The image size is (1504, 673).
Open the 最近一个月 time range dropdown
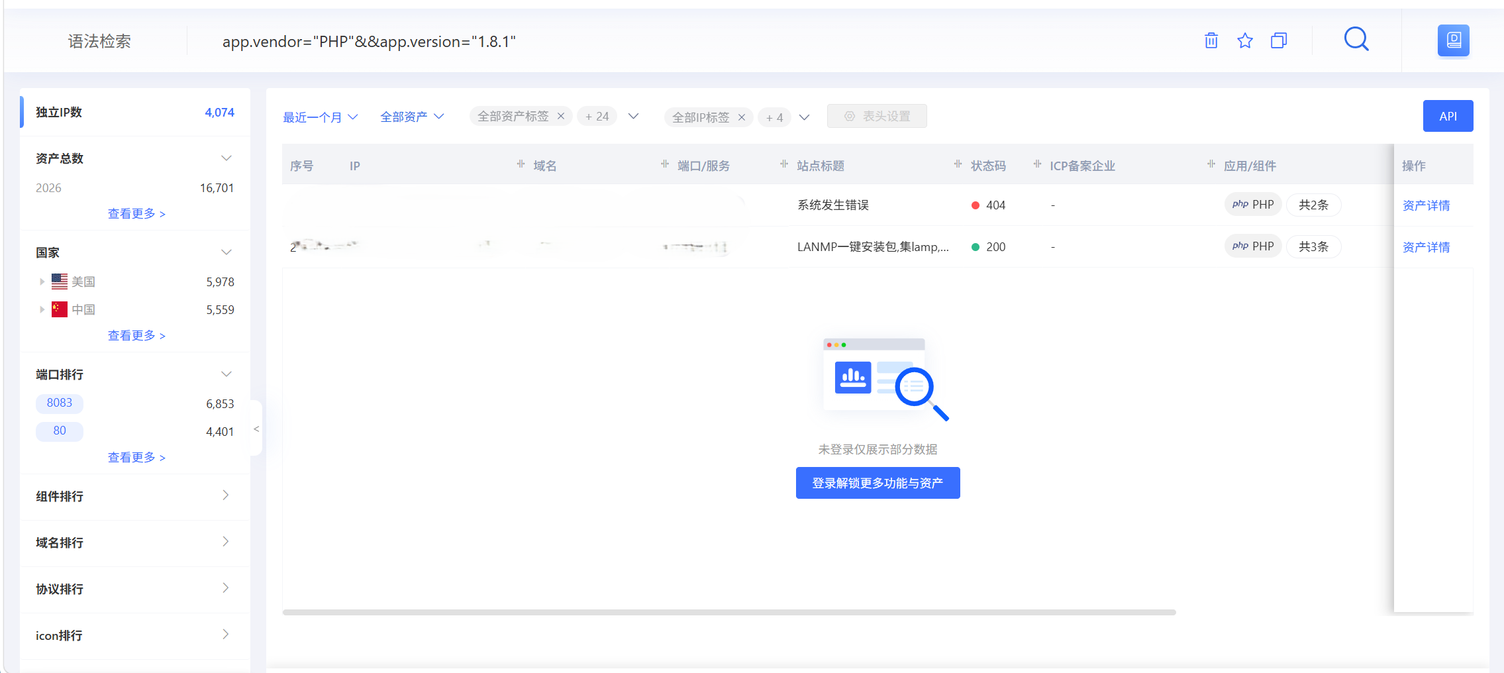(x=321, y=117)
